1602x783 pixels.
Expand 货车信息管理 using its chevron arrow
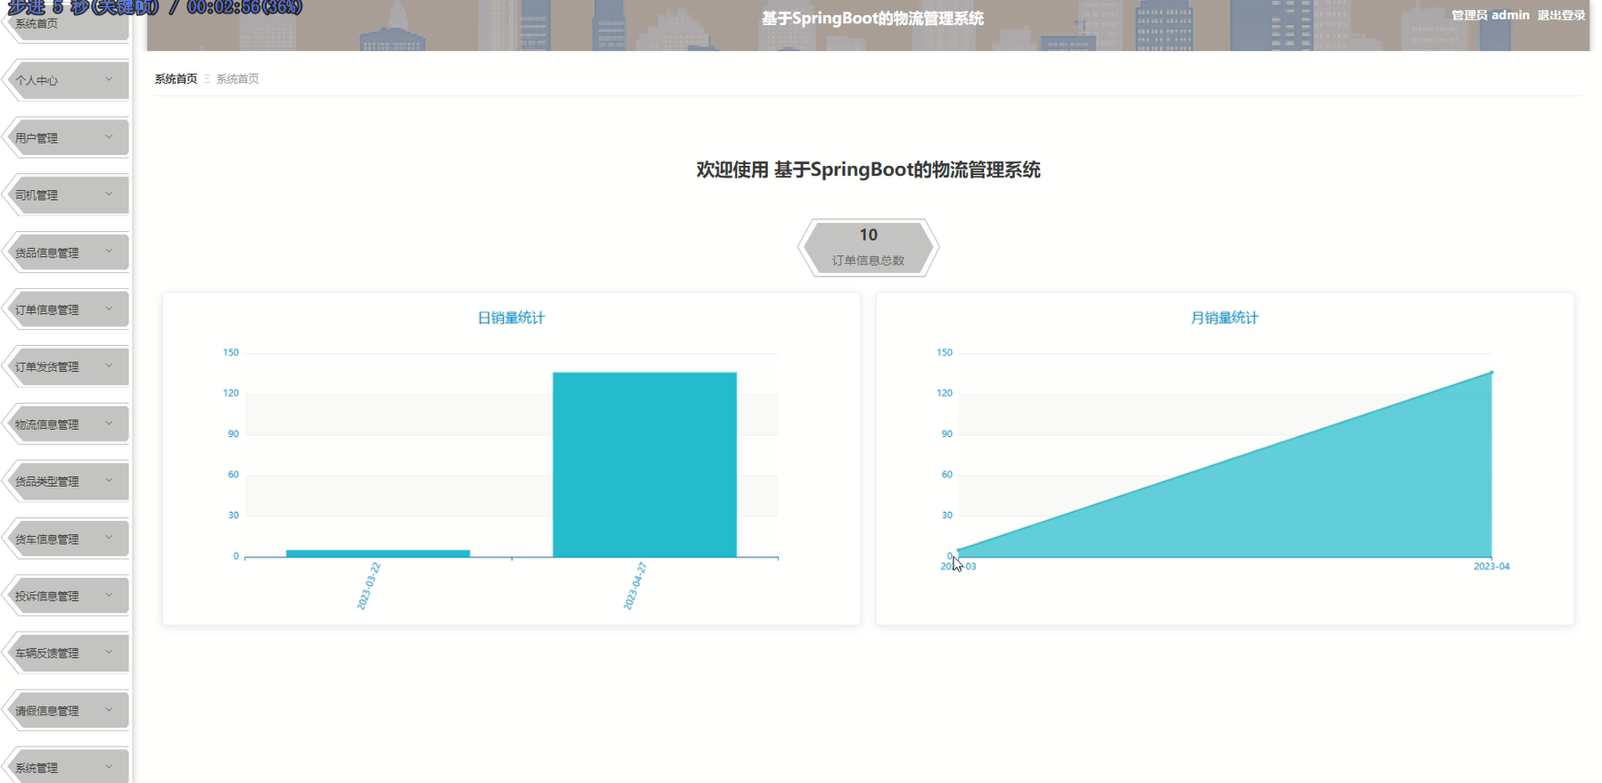click(109, 538)
